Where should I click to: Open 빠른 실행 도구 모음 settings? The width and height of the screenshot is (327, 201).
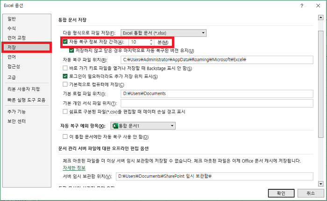(x=26, y=100)
